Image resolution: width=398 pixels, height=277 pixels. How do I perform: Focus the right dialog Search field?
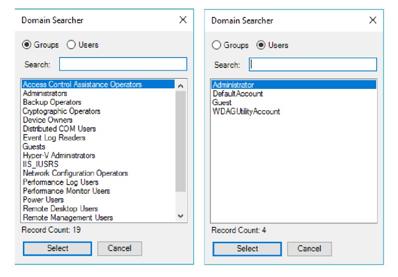click(x=313, y=65)
